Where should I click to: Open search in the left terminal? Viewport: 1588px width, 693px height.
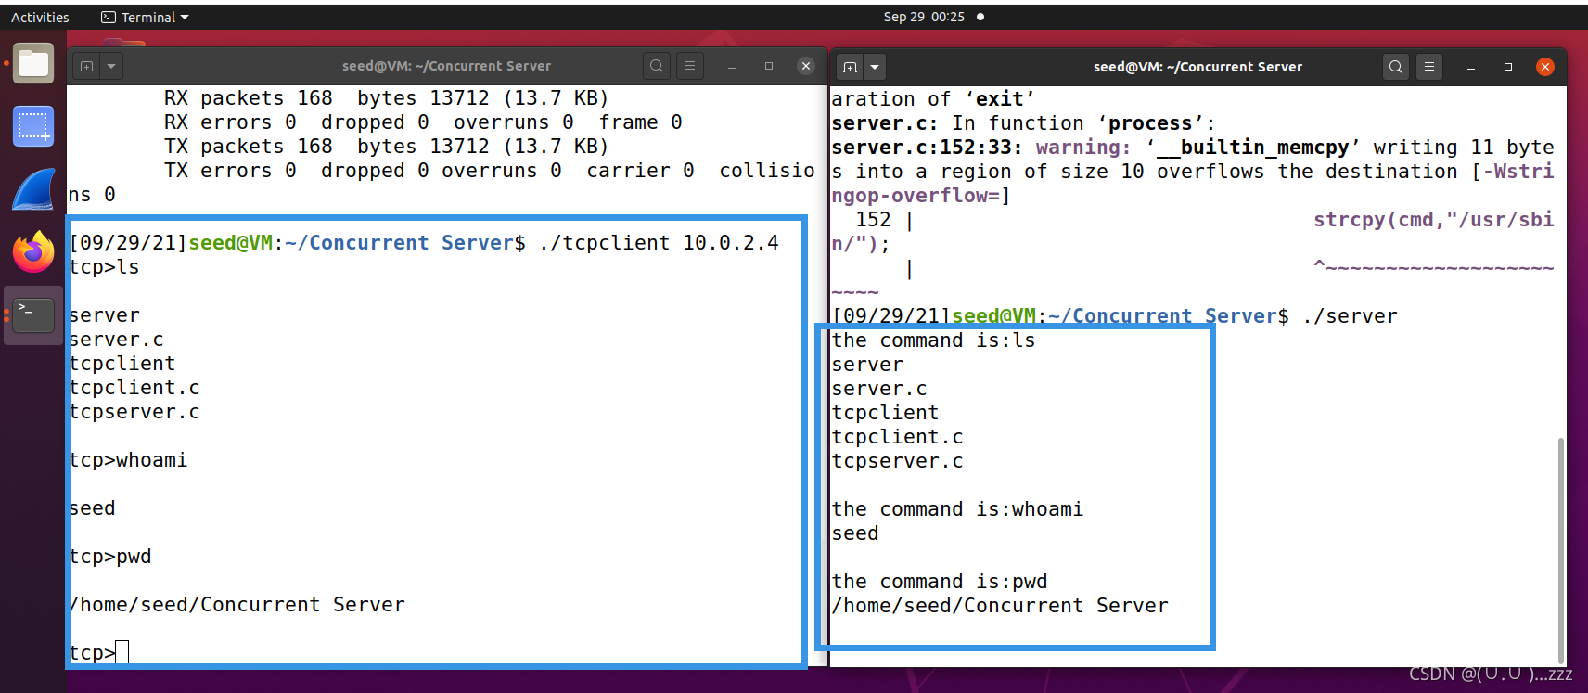pos(657,66)
